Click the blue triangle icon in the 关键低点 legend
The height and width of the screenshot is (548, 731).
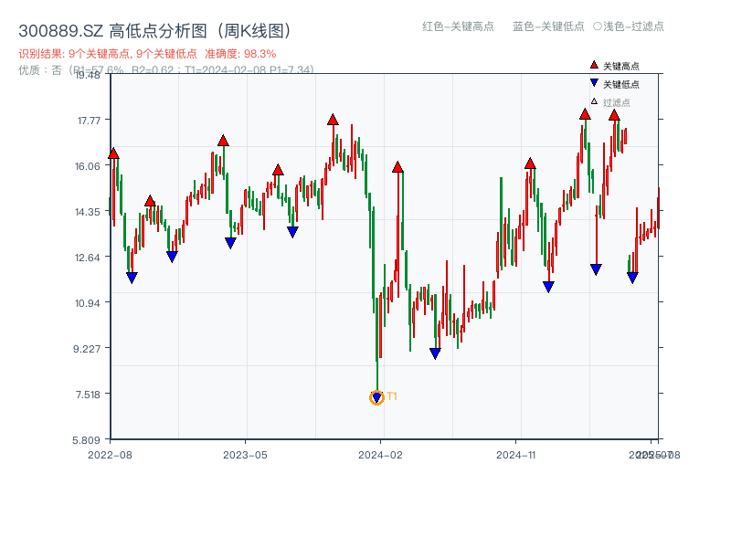coord(594,83)
